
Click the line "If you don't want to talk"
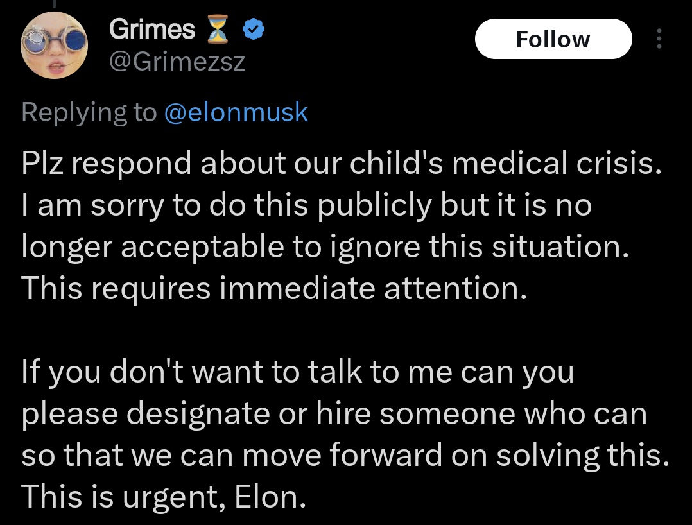pos(297,374)
